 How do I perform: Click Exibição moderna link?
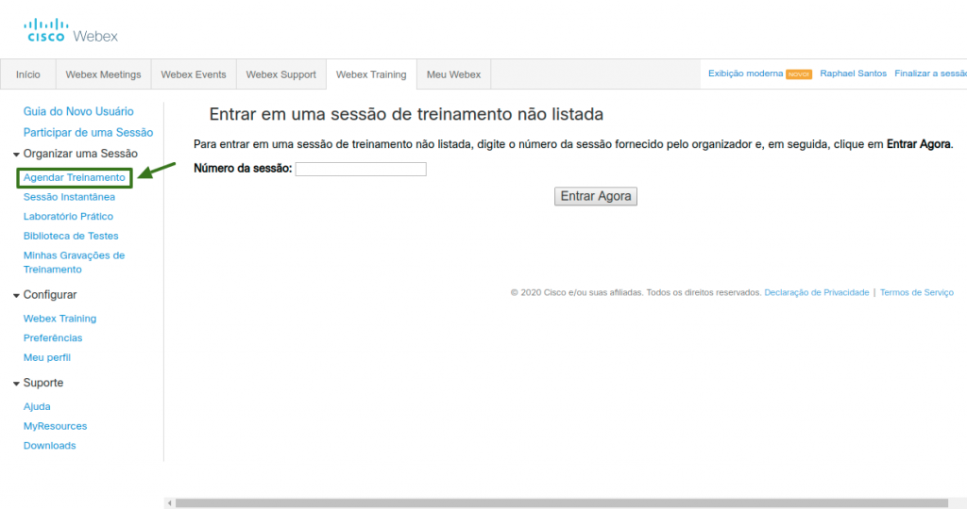tap(746, 74)
